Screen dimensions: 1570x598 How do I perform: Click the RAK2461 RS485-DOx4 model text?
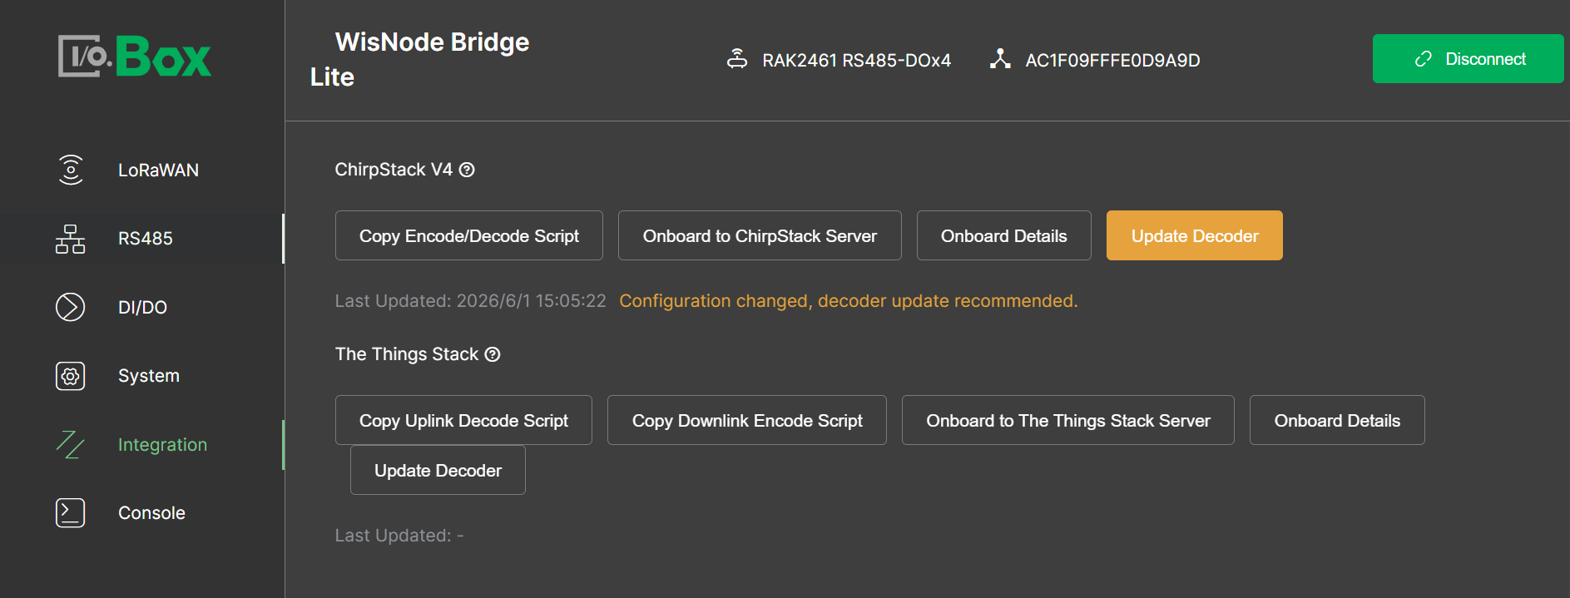pos(856,60)
